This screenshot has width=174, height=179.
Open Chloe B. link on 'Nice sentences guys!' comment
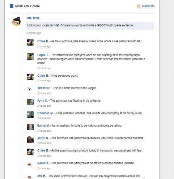point(43,76)
